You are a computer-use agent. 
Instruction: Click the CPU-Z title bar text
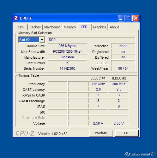click(x=26, y=18)
